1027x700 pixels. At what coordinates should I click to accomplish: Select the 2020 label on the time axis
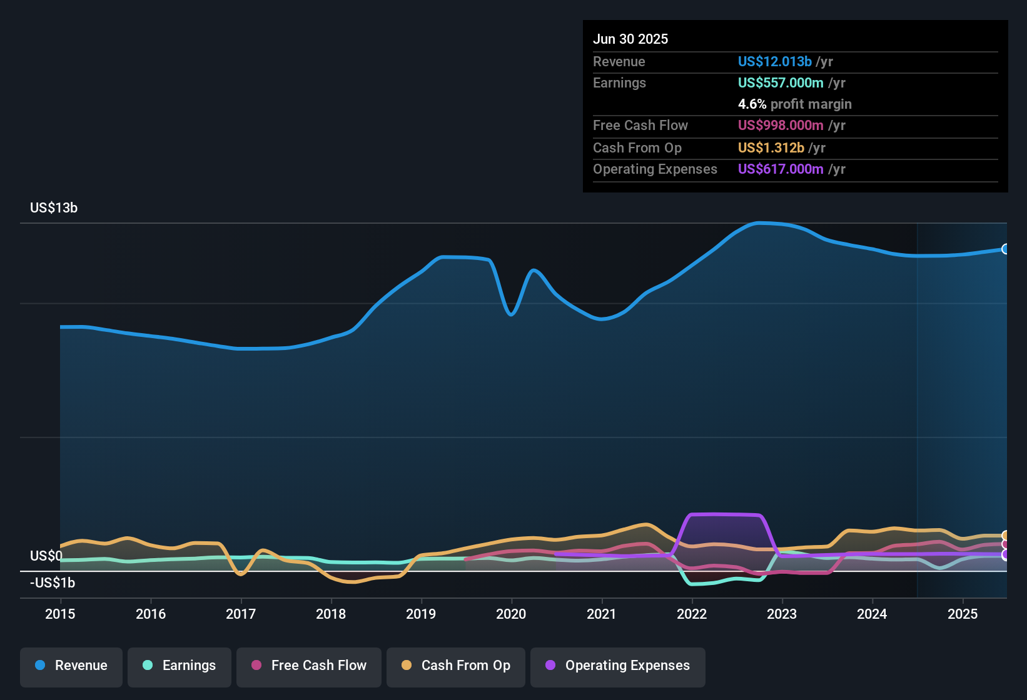click(511, 614)
